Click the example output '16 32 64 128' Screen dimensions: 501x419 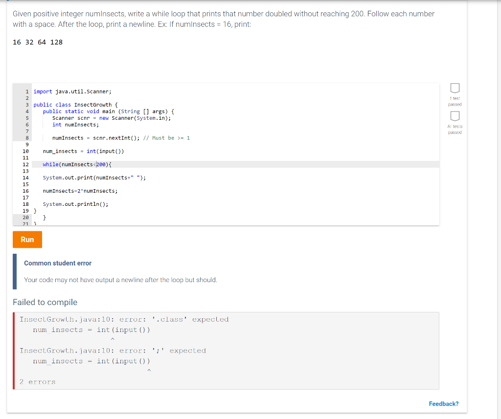coord(36,42)
